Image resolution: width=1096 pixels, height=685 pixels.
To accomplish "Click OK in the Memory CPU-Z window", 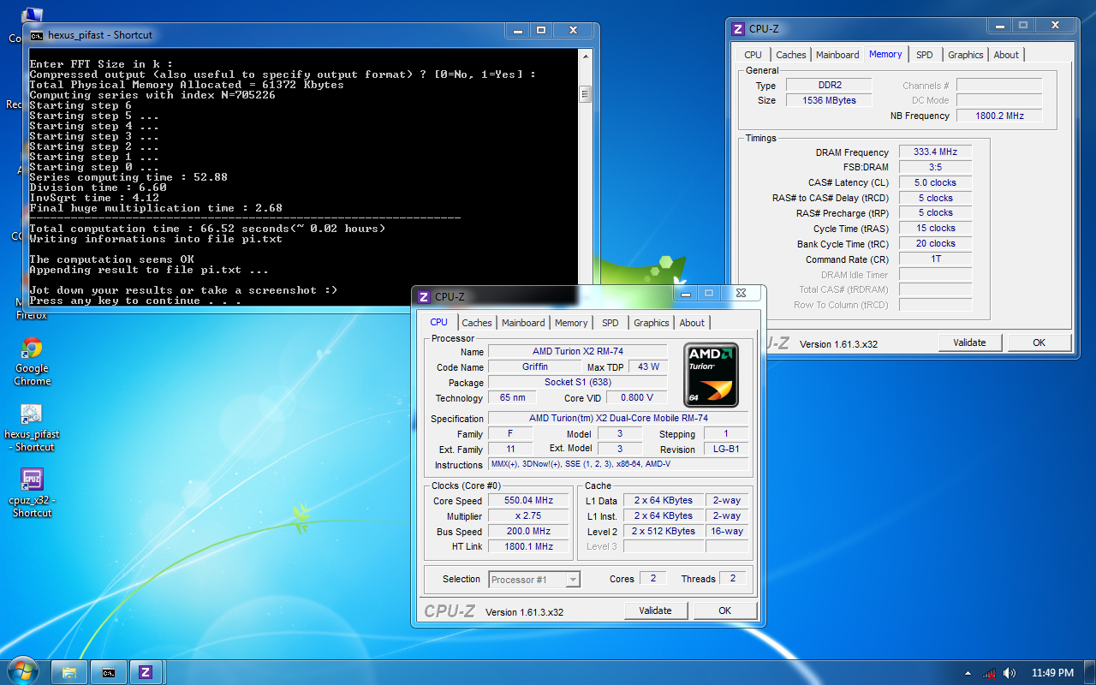I will [1039, 342].
